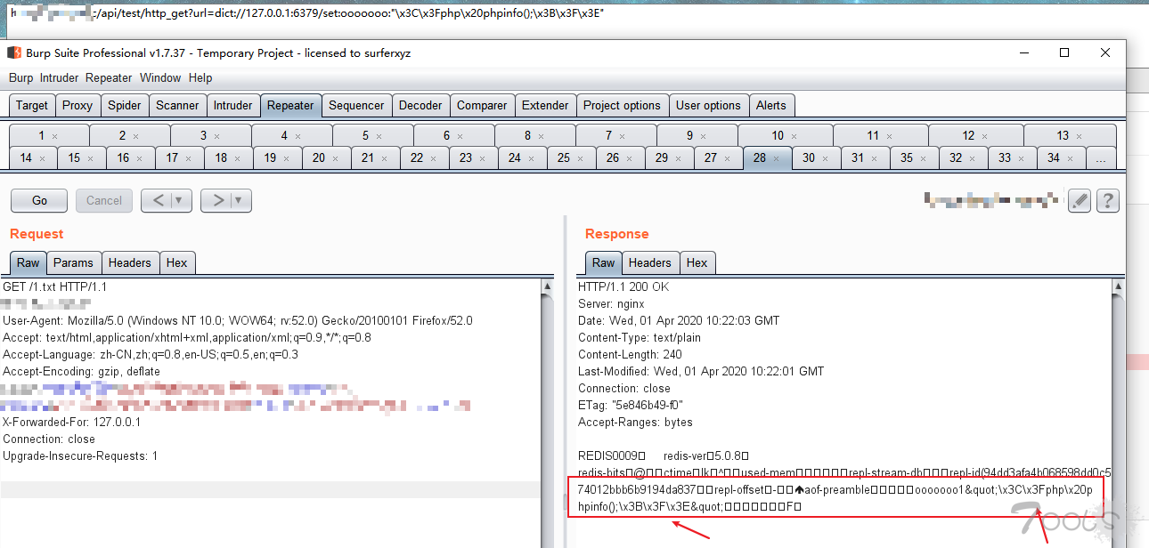Select Request Hex view tab

(x=177, y=262)
